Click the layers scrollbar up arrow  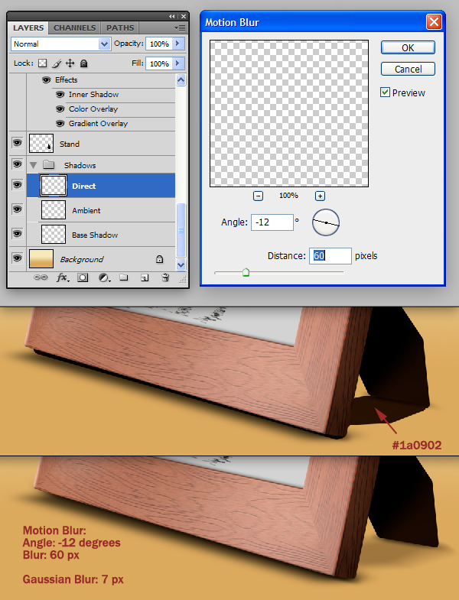click(x=181, y=80)
